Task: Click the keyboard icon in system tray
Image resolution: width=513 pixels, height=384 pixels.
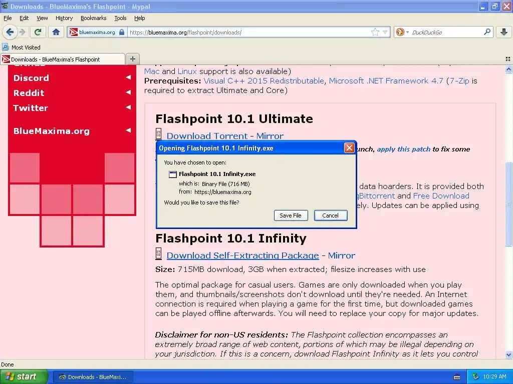Action: pos(457,377)
